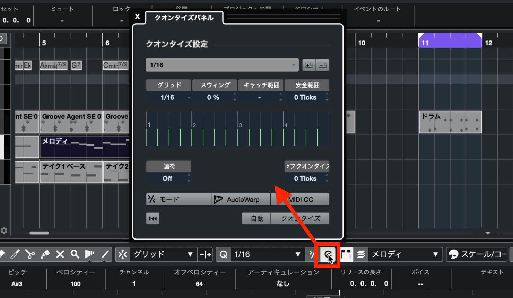Image resolution: width=513 pixels, height=298 pixels.
Task: Toggle the MIDI CC button
Action: [x=300, y=199]
